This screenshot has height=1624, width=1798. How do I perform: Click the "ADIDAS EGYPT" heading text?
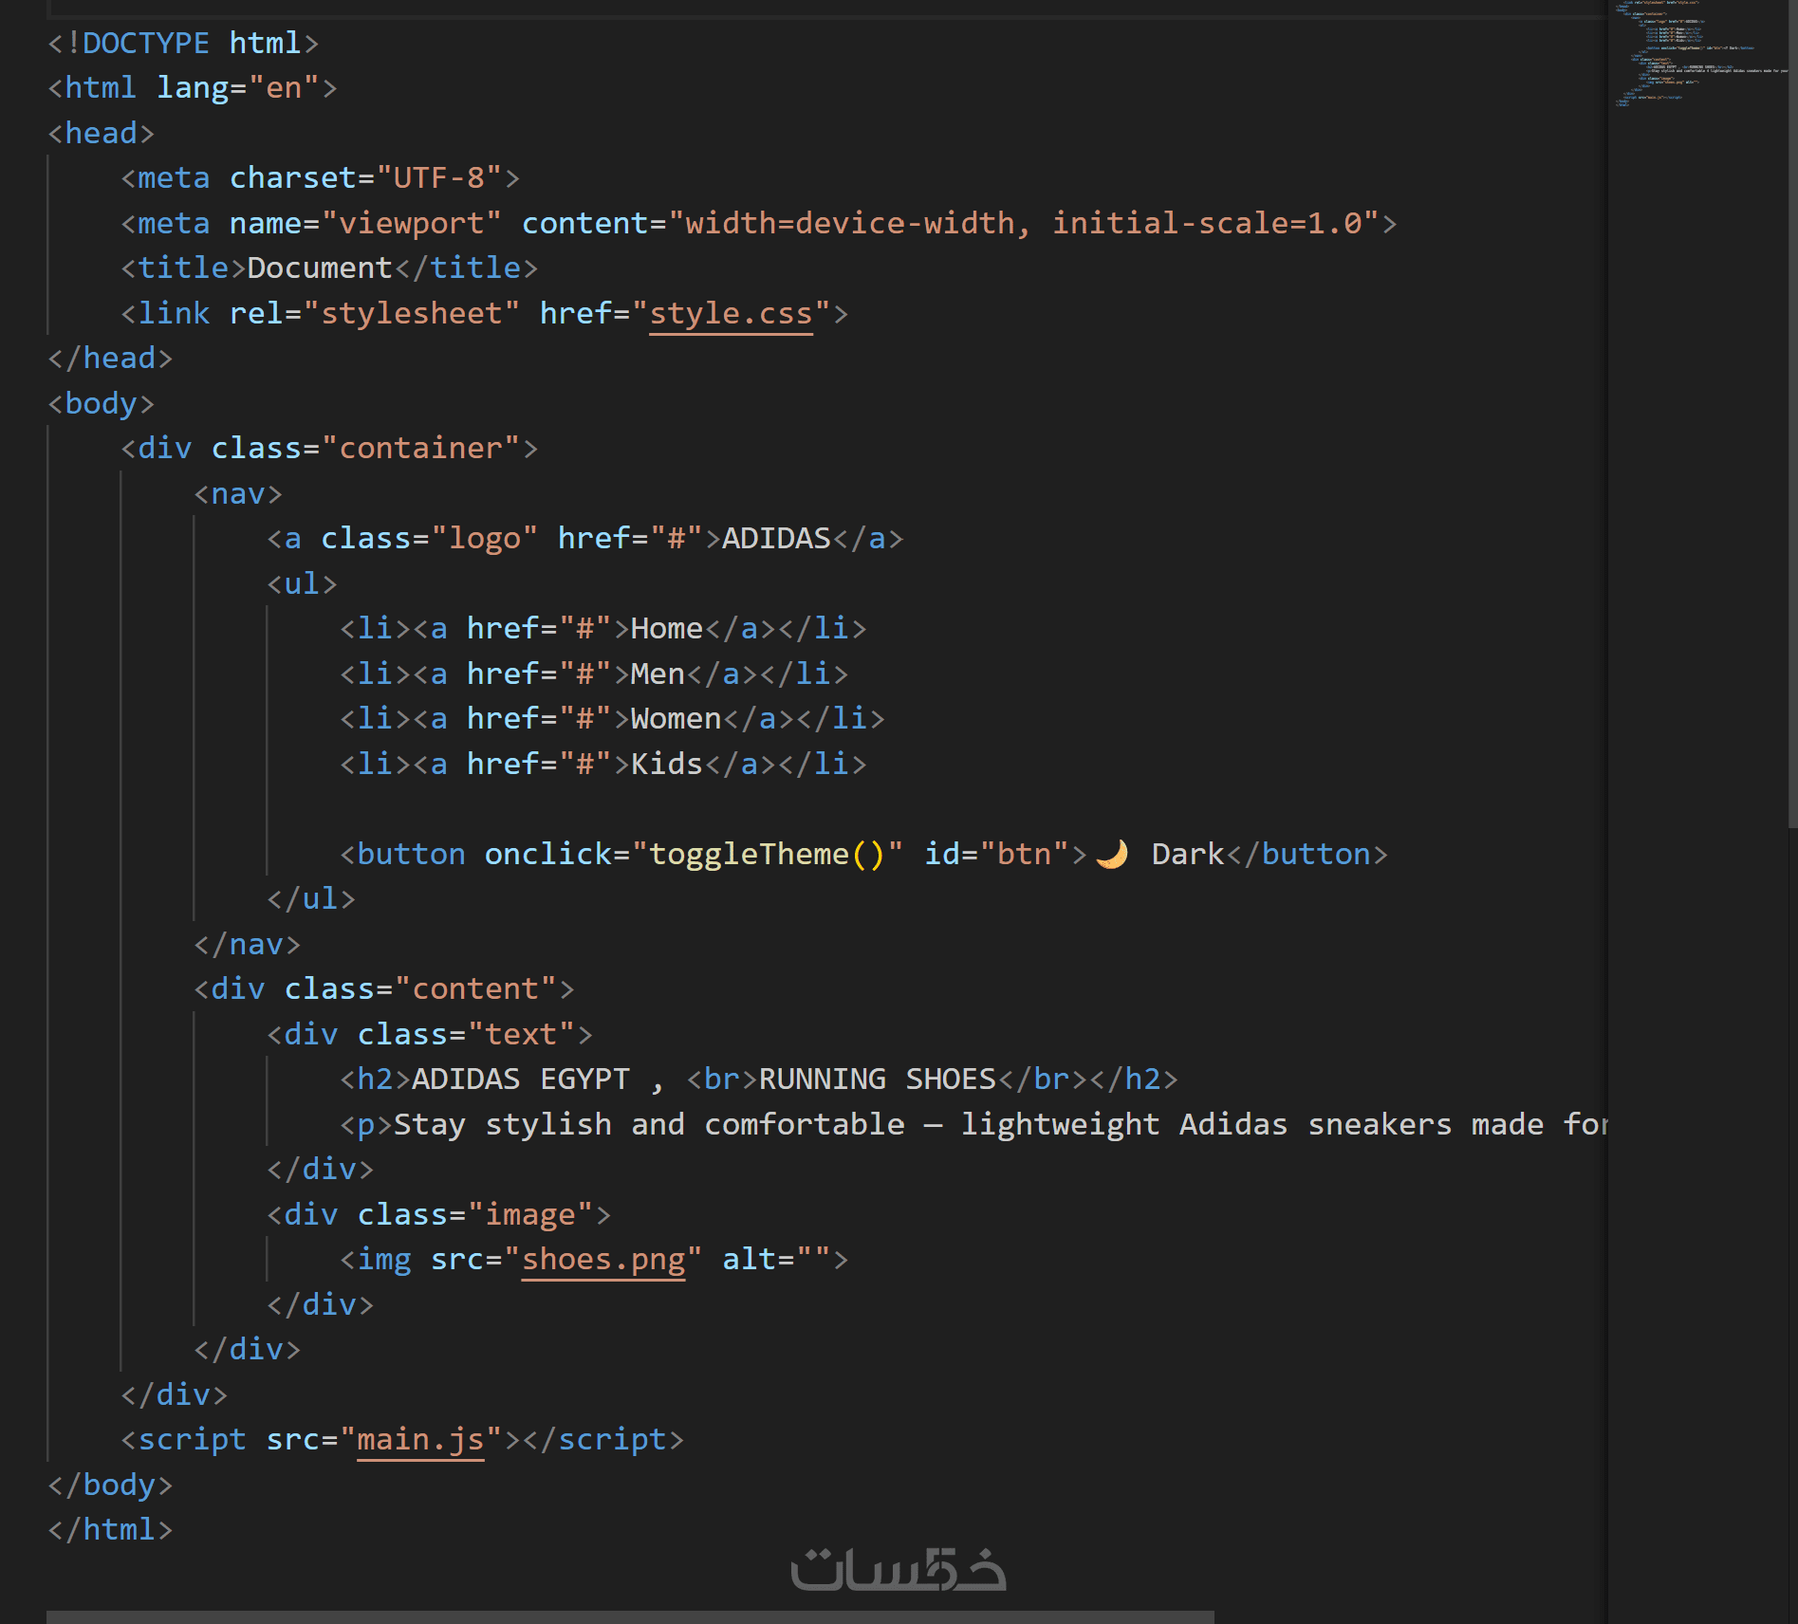click(520, 1079)
